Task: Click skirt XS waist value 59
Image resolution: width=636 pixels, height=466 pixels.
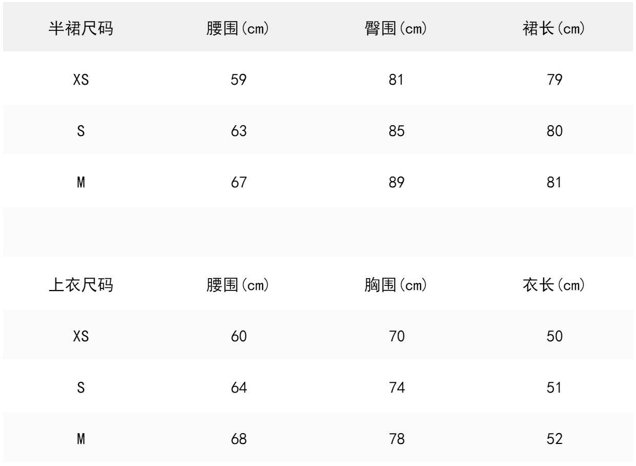Action: click(x=239, y=80)
